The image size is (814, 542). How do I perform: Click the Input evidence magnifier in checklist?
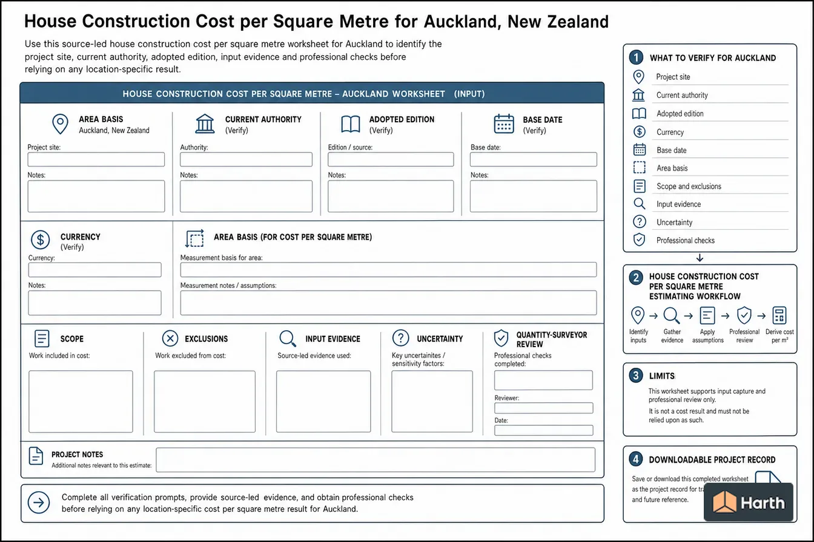[x=639, y=204]
